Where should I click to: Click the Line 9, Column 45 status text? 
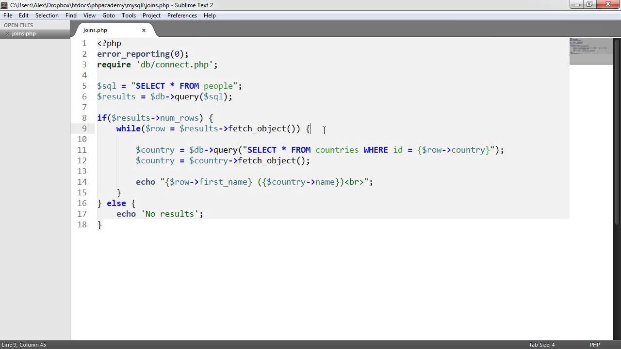click(24, 345)
